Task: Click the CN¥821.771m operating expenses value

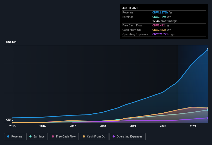Action: coord(161,34)
